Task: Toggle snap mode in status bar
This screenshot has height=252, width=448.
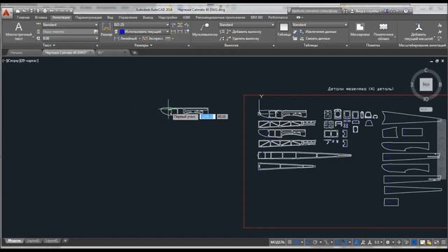Action: tap(297, 242)
